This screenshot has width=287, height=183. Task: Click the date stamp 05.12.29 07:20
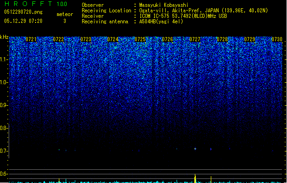coord(23,21)
